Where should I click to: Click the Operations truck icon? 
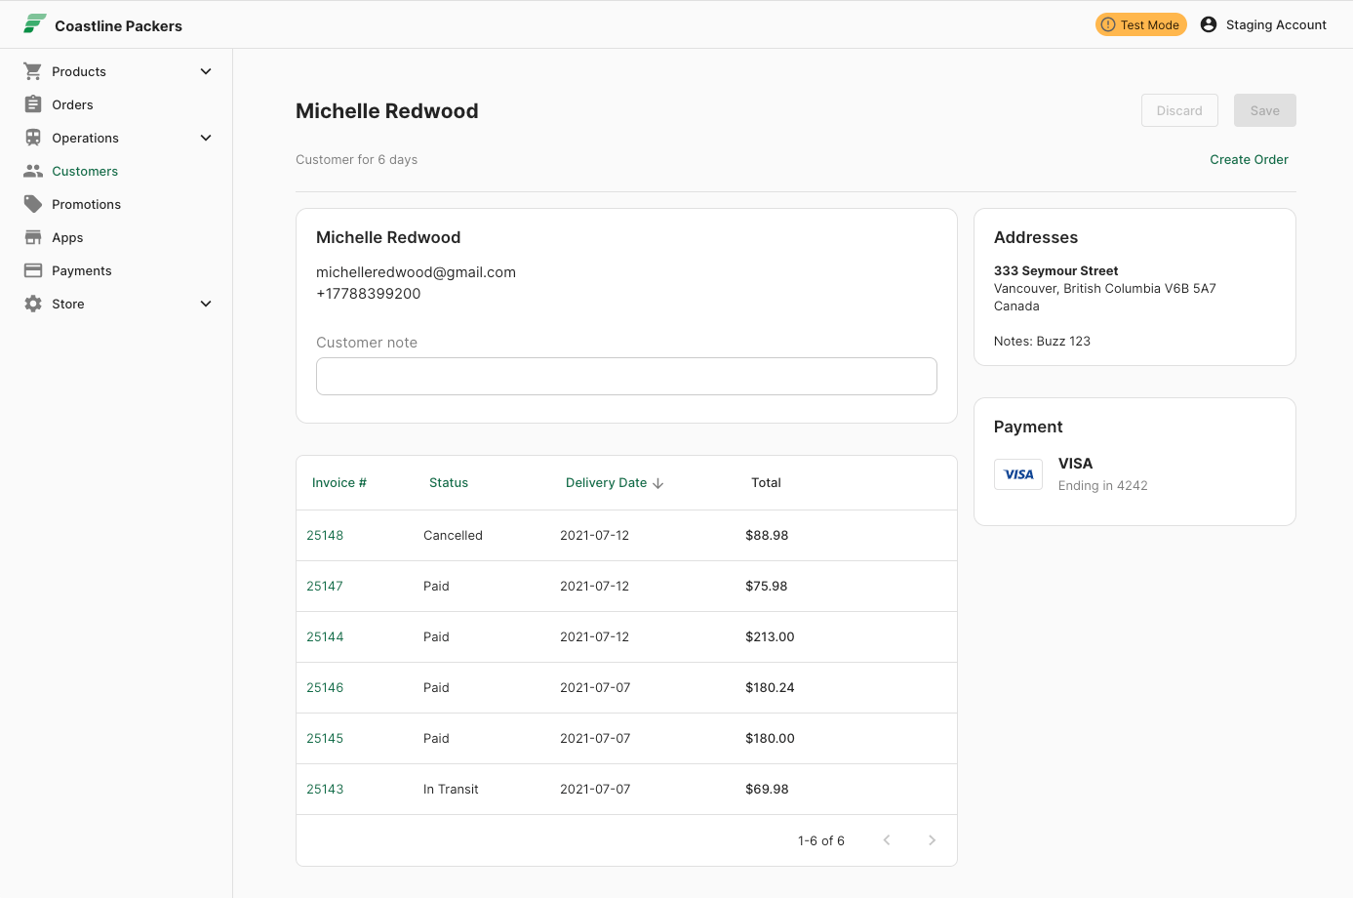33,138
